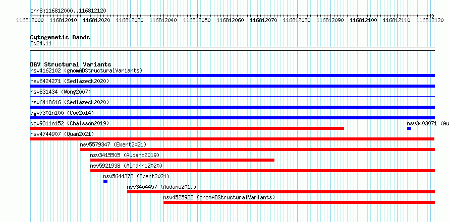This screenshot has width=449, height=222.
Task: Click the nsv4162102 (gnomADStructuralVariants) label
Action: click(86, 70)
